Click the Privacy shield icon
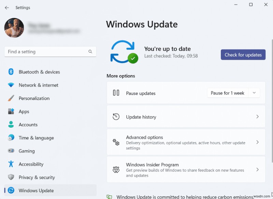The width and height of the screenshot is (273, 199). click(11, 177)
